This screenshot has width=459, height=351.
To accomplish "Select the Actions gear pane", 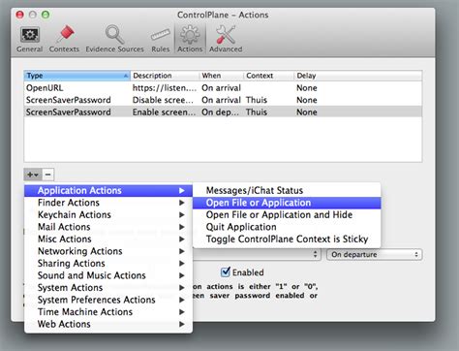I will point(190,40).
